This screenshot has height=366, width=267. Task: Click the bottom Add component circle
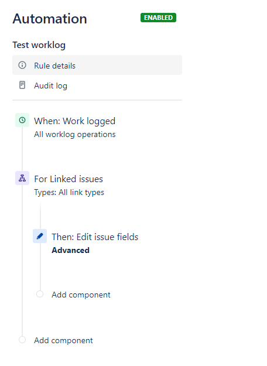coord(22,340)
